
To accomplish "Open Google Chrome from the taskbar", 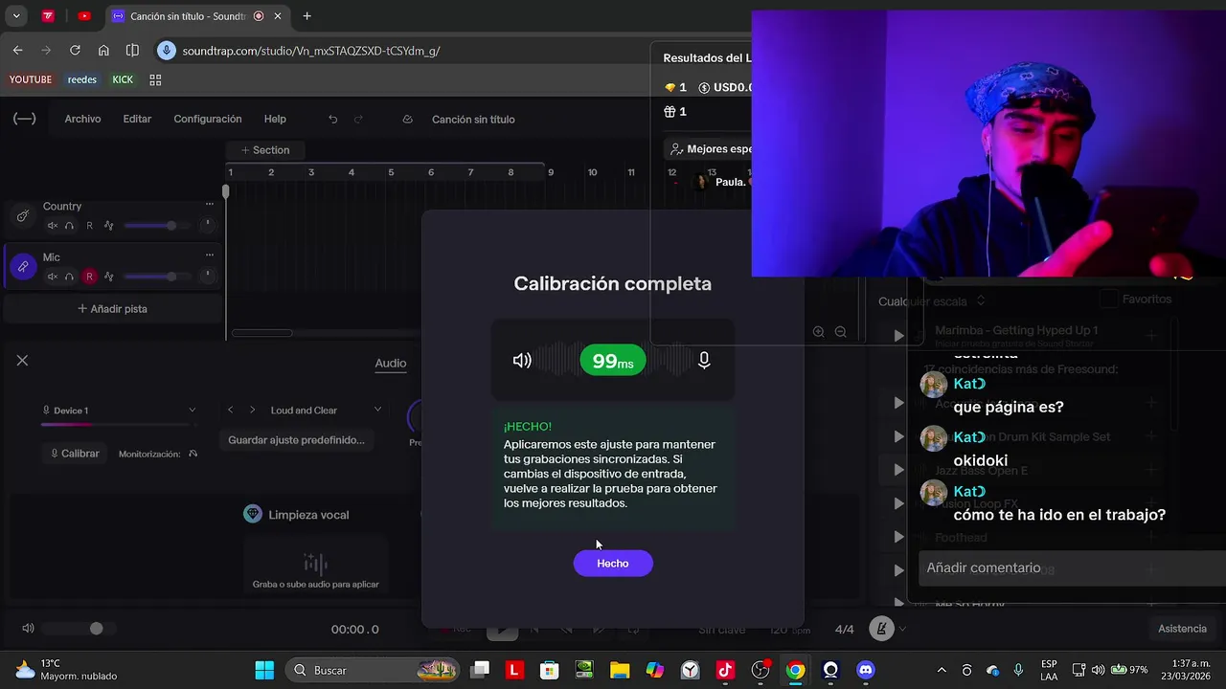I will (x=796, y=670).
